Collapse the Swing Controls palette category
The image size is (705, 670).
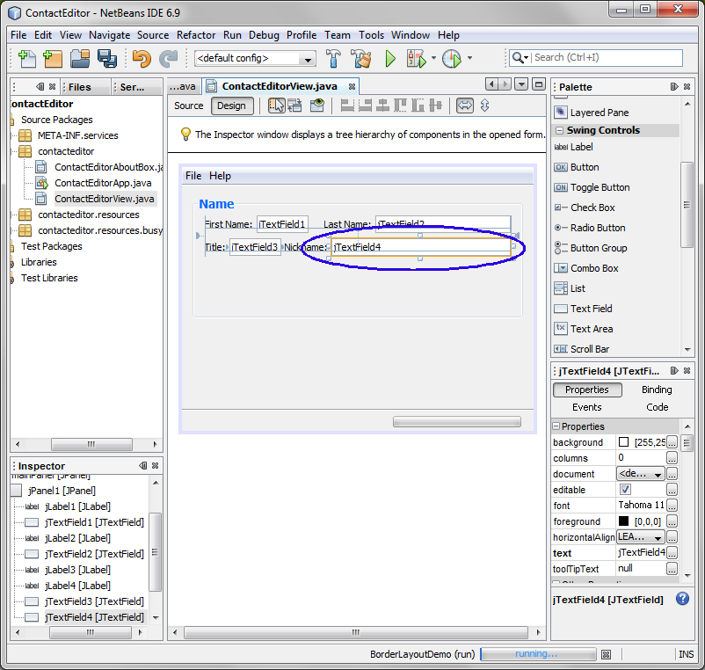click(x=559, y=130)
